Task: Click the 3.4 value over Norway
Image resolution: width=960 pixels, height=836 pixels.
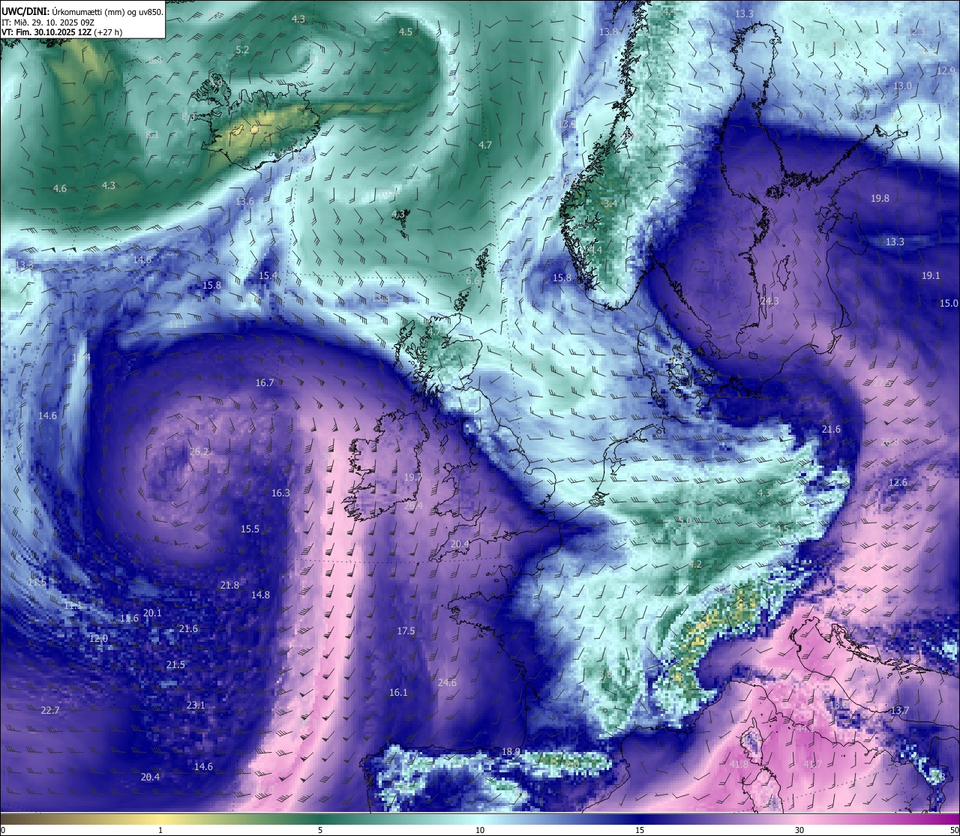Action: tap(610, 204)
